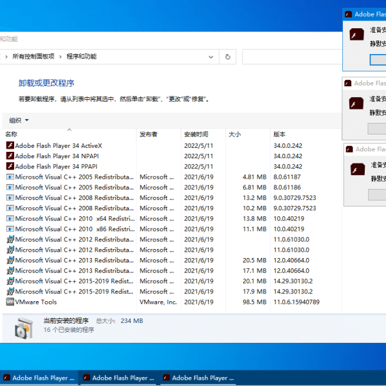Click the Adobe Flash Player 34 ActiveX icon
386x386 pixels.
pos(10,145)
